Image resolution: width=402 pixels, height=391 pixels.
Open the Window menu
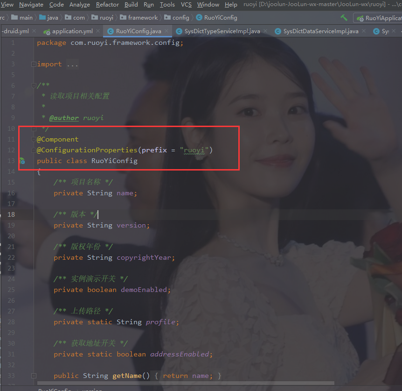tap(208, 5)
